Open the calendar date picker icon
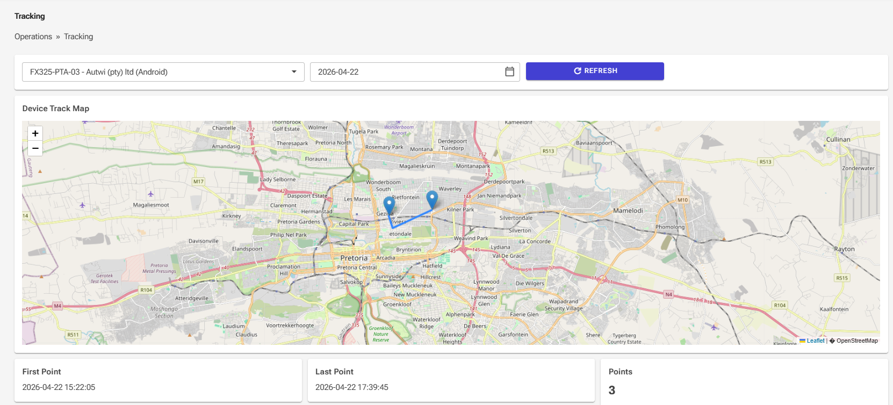The image size is (893, 405). (x=509, y=72)
